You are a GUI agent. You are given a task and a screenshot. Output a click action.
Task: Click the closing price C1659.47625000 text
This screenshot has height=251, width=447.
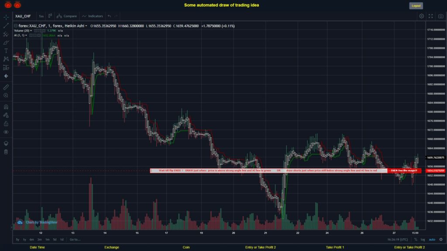pyautogui.click(x=186, y=26)
